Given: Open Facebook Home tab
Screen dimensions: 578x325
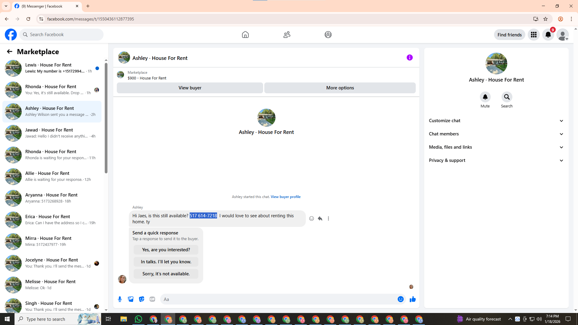Looking at the screenshot, I should pyautogui.click(x=245, y=35).
